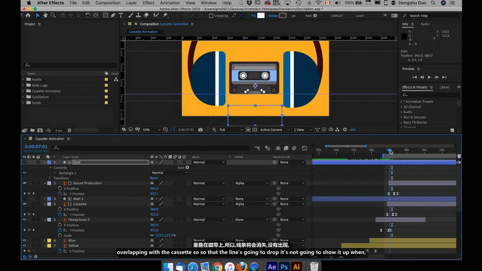The width and height of the screenshot is (482, 271).
Task: Click the Search Help field
Action: click(x=431, y=16)
